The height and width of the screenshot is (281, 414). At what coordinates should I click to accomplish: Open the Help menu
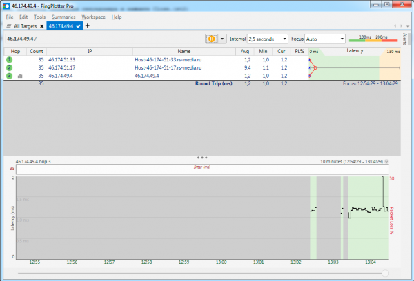[x=117, y=17]
